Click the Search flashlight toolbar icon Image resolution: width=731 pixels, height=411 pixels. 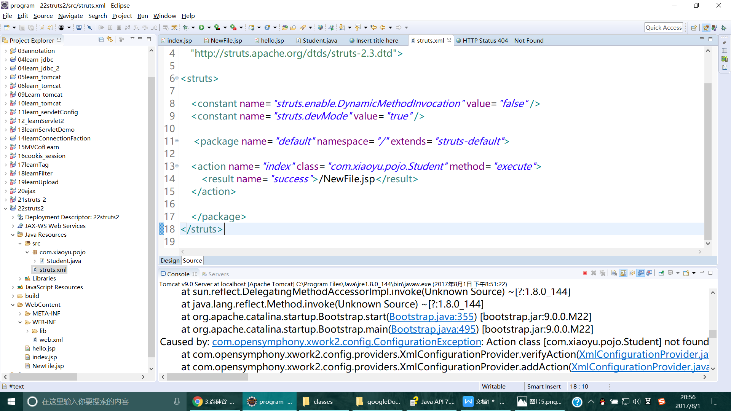tap(303, 27)
